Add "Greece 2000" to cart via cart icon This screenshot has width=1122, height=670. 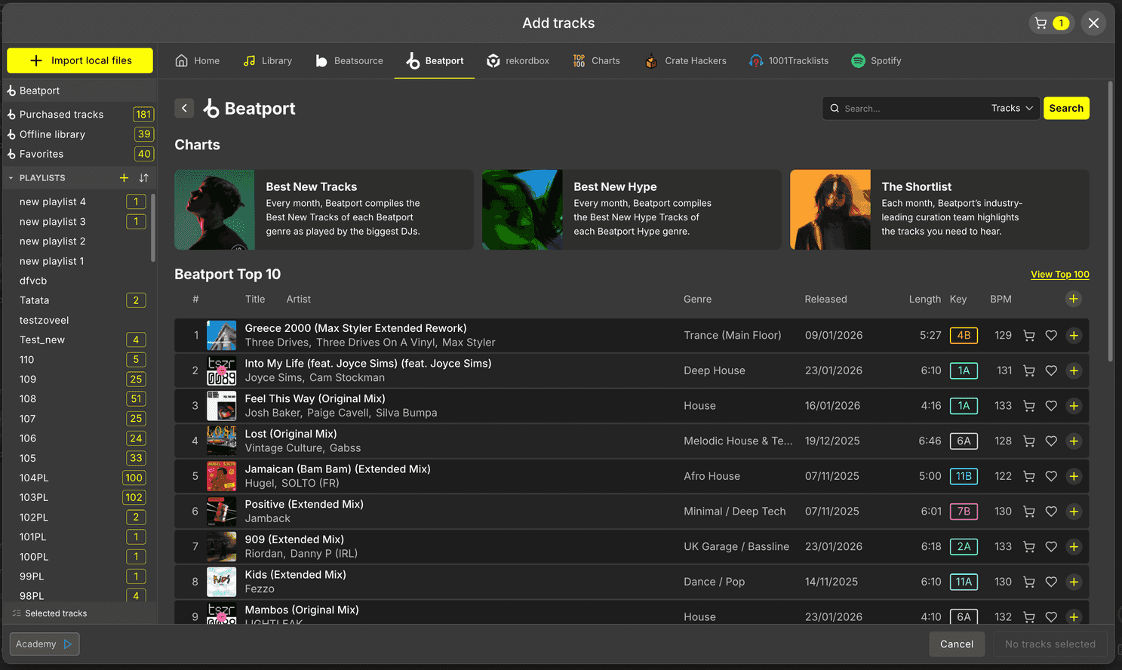coord(1029,335)
